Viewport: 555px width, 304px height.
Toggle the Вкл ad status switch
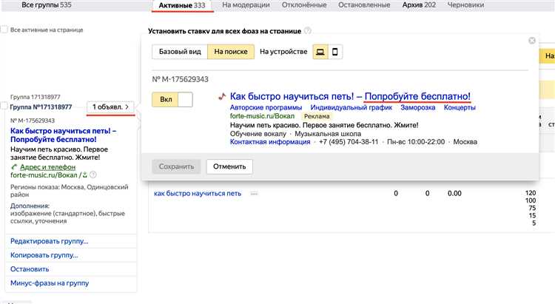pyautogui.click(x=172, y=99)
